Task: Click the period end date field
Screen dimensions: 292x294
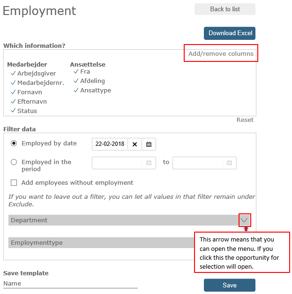Action: 198,163
